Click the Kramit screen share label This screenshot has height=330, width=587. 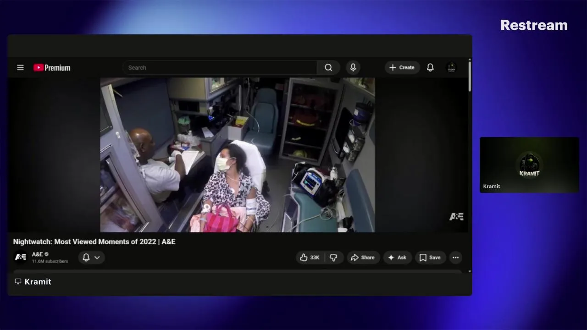pyautogui.click(x=33, y=281)
